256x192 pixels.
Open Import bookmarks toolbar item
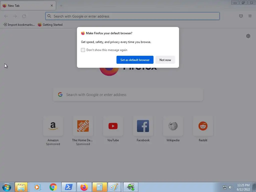click(x=19, y=25)
